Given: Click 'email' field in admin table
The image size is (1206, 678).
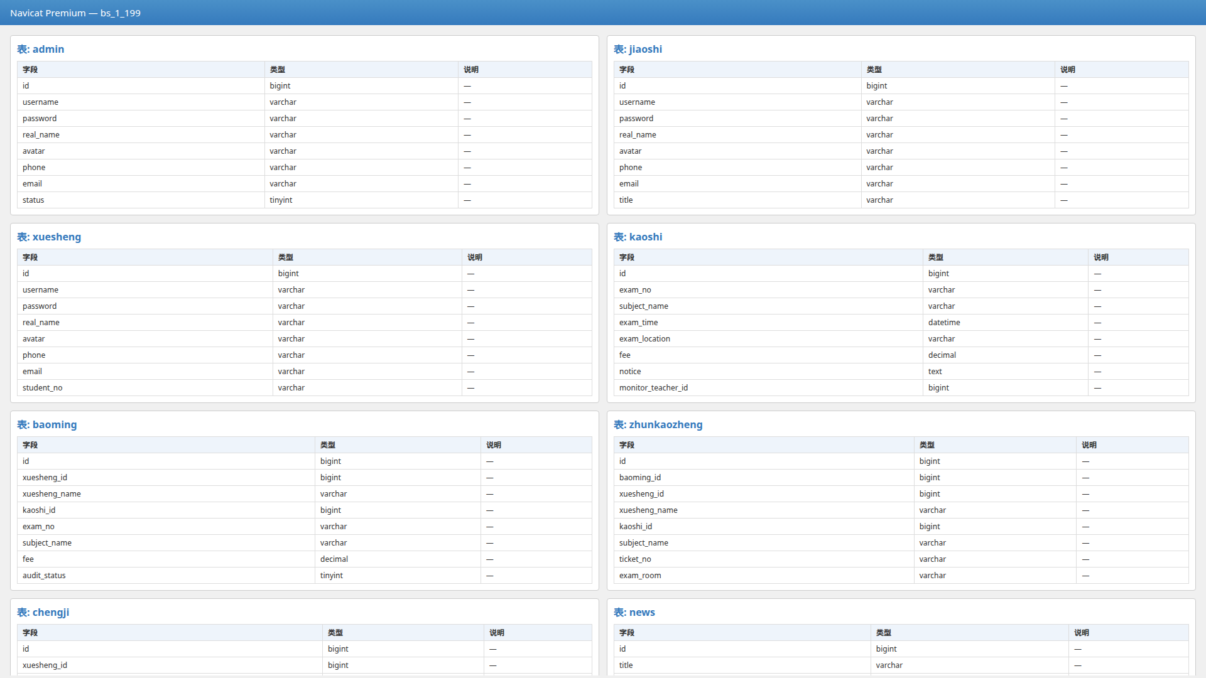Looking at the screenshot, I should pos(32,184).
